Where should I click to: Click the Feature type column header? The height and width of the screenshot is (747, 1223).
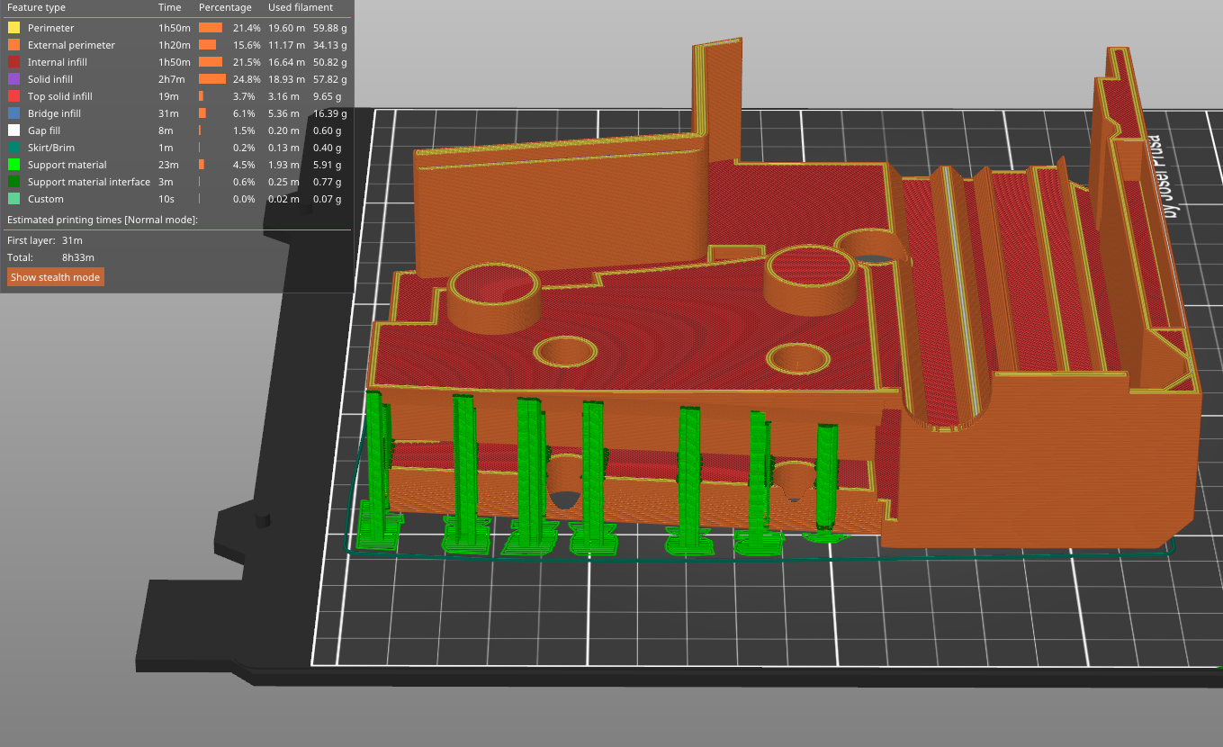36,7
